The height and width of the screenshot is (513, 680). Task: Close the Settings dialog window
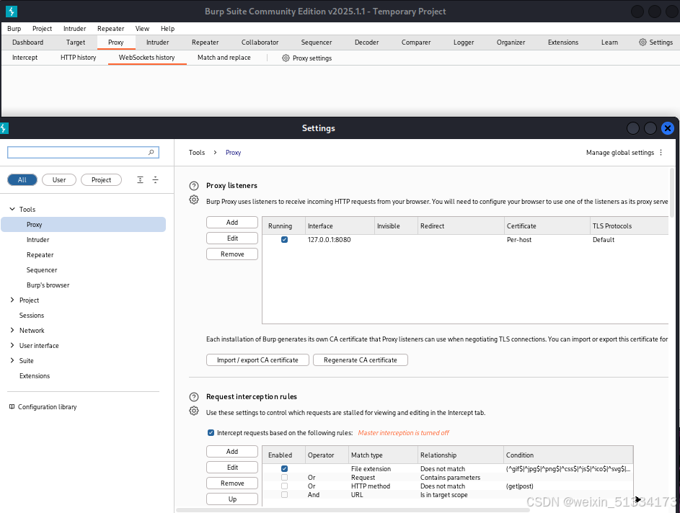pyautogui.click(x=668, y=128)
